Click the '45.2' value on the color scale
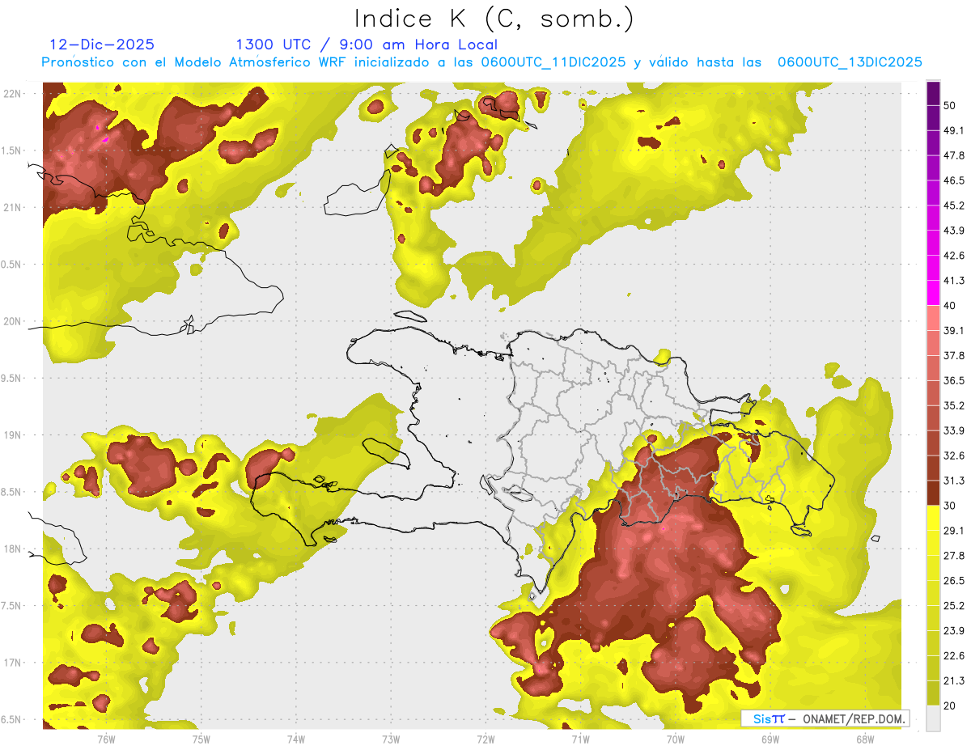Image resolution: width=971 pixels, height=750 pixels. [x=954, y=206]
